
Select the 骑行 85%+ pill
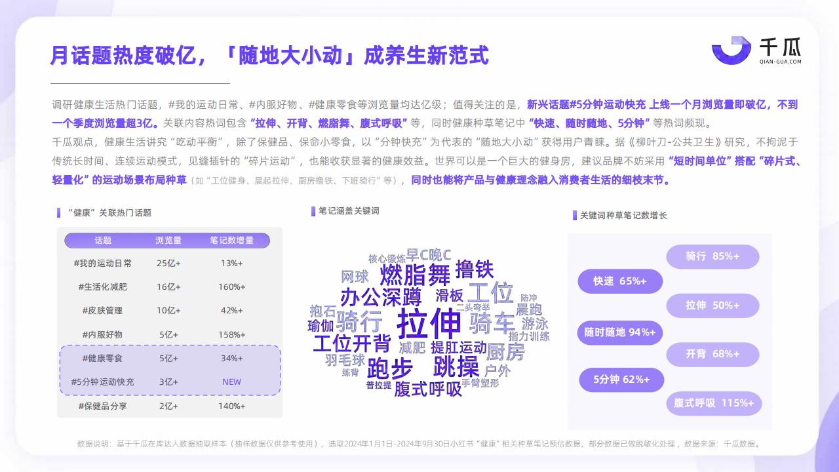pyautogui.click(x=712, y=256)
